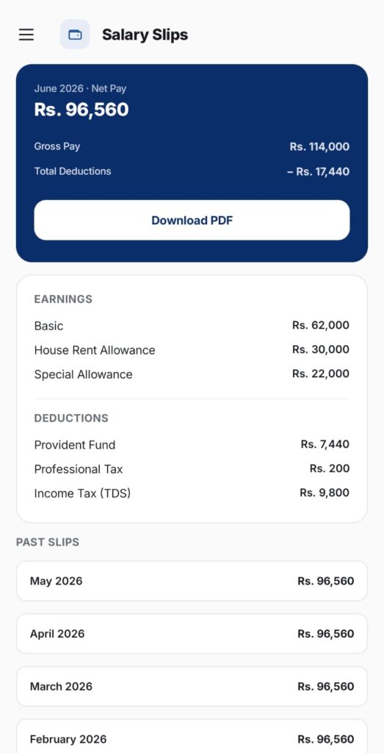Open the May 2026 salary slip
The height and width of the screenshot is (753, 384).
[192, 581]
